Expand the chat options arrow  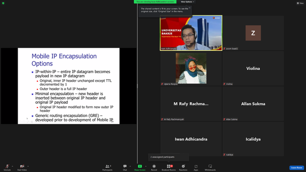click(130, 166)
